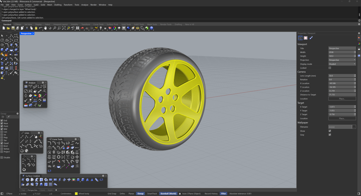Open settings gear on Surface Creation palette

(x=103, y=176)
